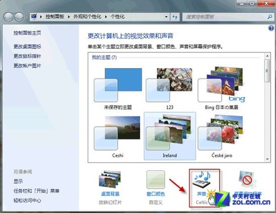Open the recent pages dropdown beside the navigation arrows
Screen dimensions: 276x213
tap(27, 17)
